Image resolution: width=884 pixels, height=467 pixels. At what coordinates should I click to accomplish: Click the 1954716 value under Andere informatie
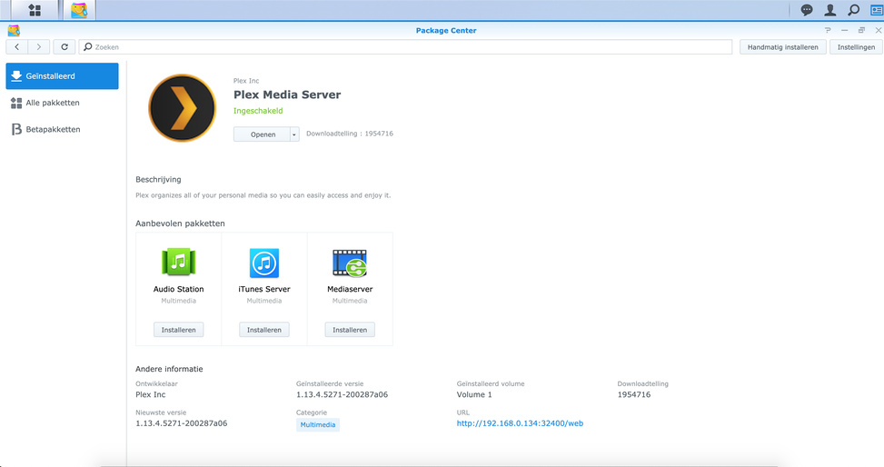point(633,394)
